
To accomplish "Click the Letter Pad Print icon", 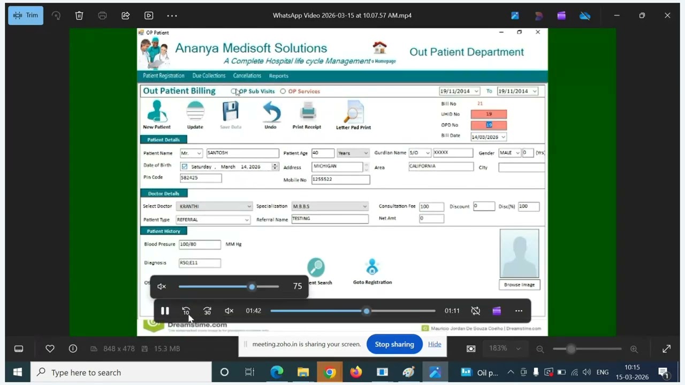I will [354, 112].
